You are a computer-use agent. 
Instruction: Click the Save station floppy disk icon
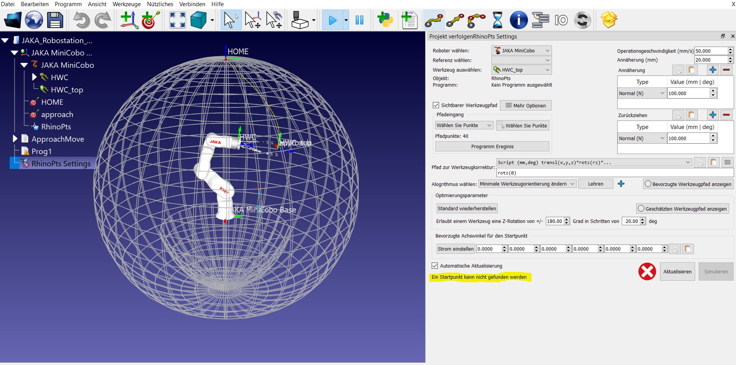point(55,20)
